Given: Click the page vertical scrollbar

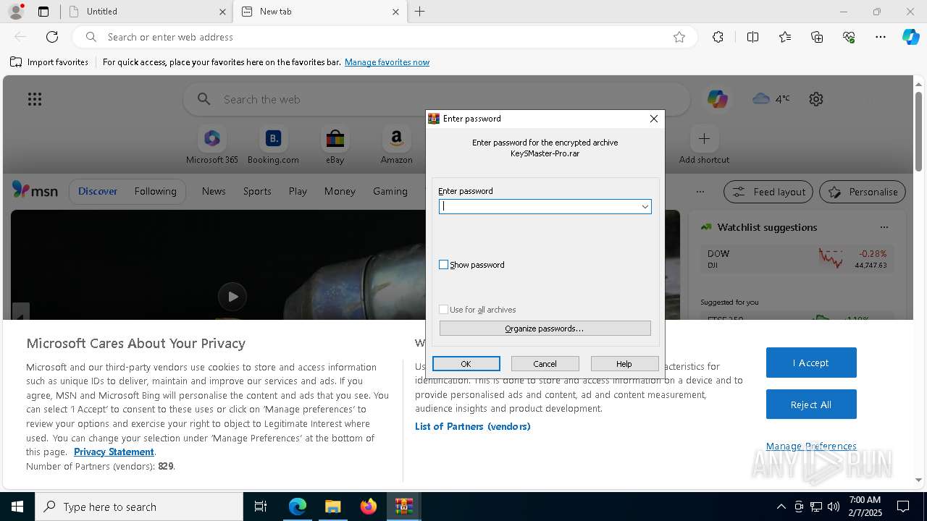Looking at the screenshot, I should click(918, 130).
